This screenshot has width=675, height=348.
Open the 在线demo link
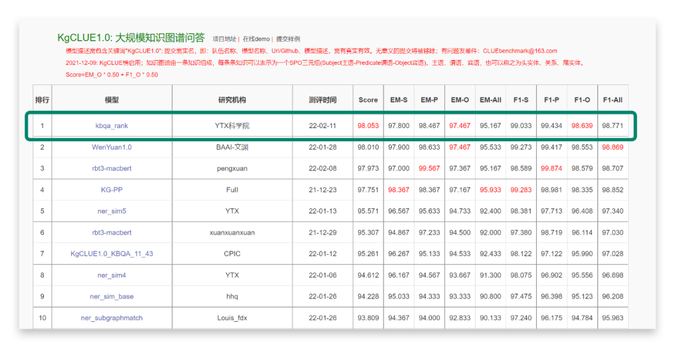[x=256, y=39]
